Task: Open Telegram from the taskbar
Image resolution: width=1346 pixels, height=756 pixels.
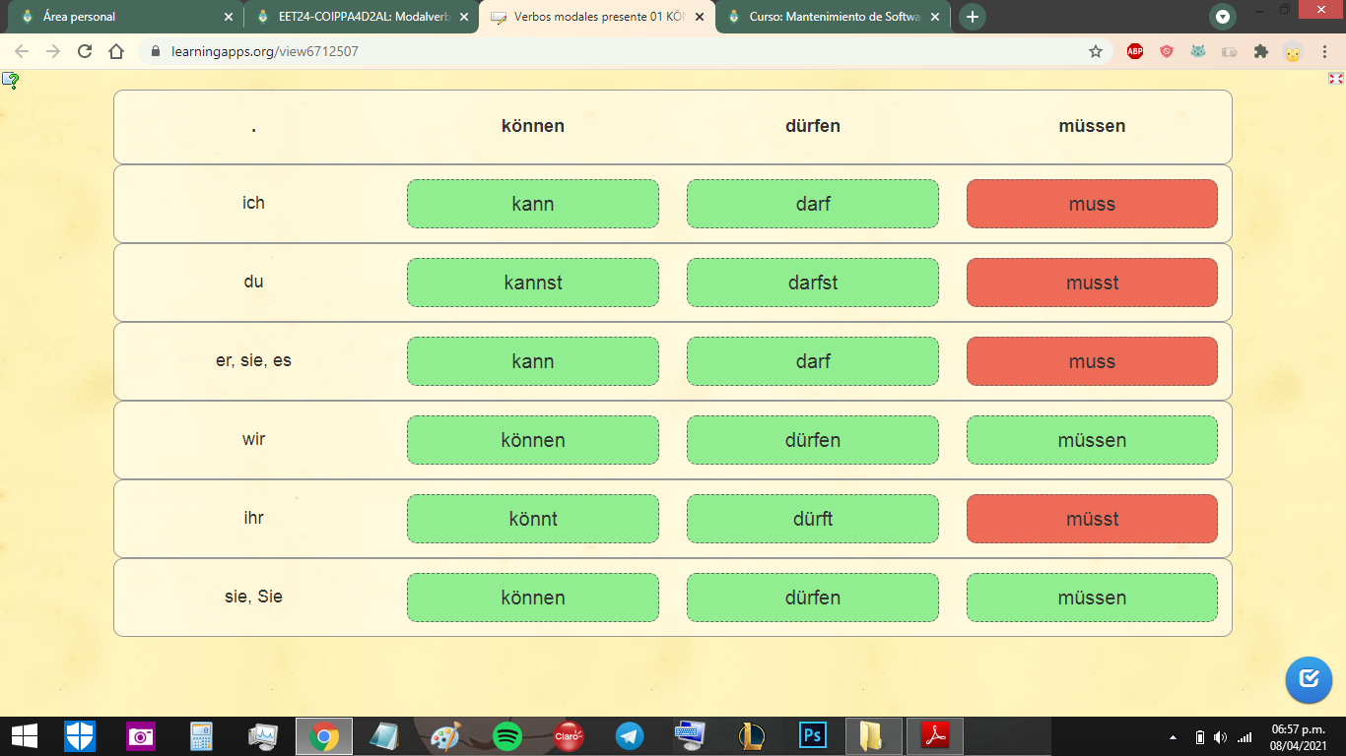Action: [x=630, y=736]
